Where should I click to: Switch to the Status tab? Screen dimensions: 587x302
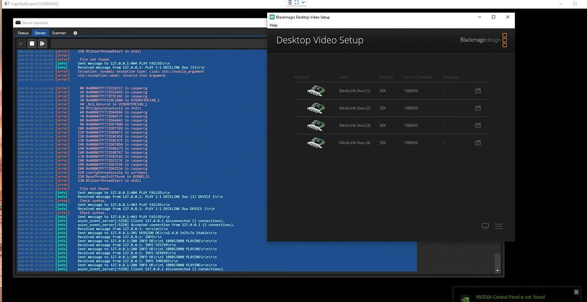point(23,33)
